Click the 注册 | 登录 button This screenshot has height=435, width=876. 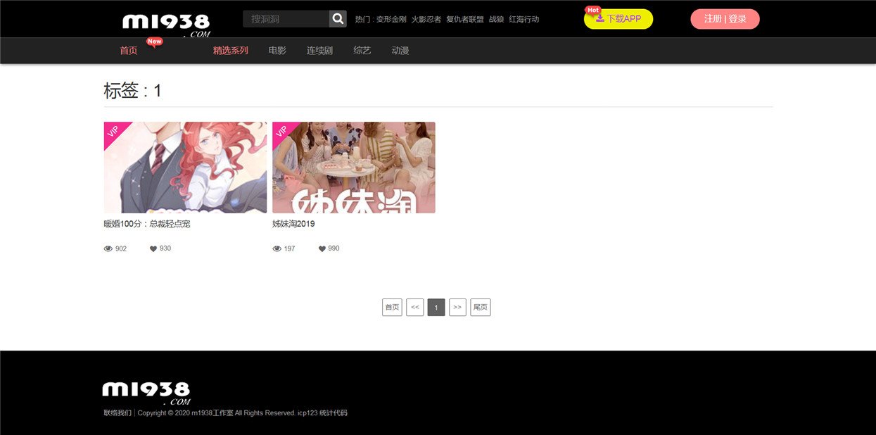coord(725,19)
